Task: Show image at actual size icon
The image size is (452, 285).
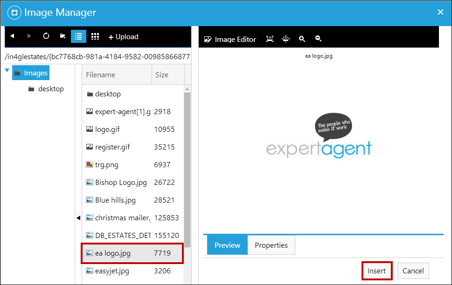Action: tap(285, 39)
